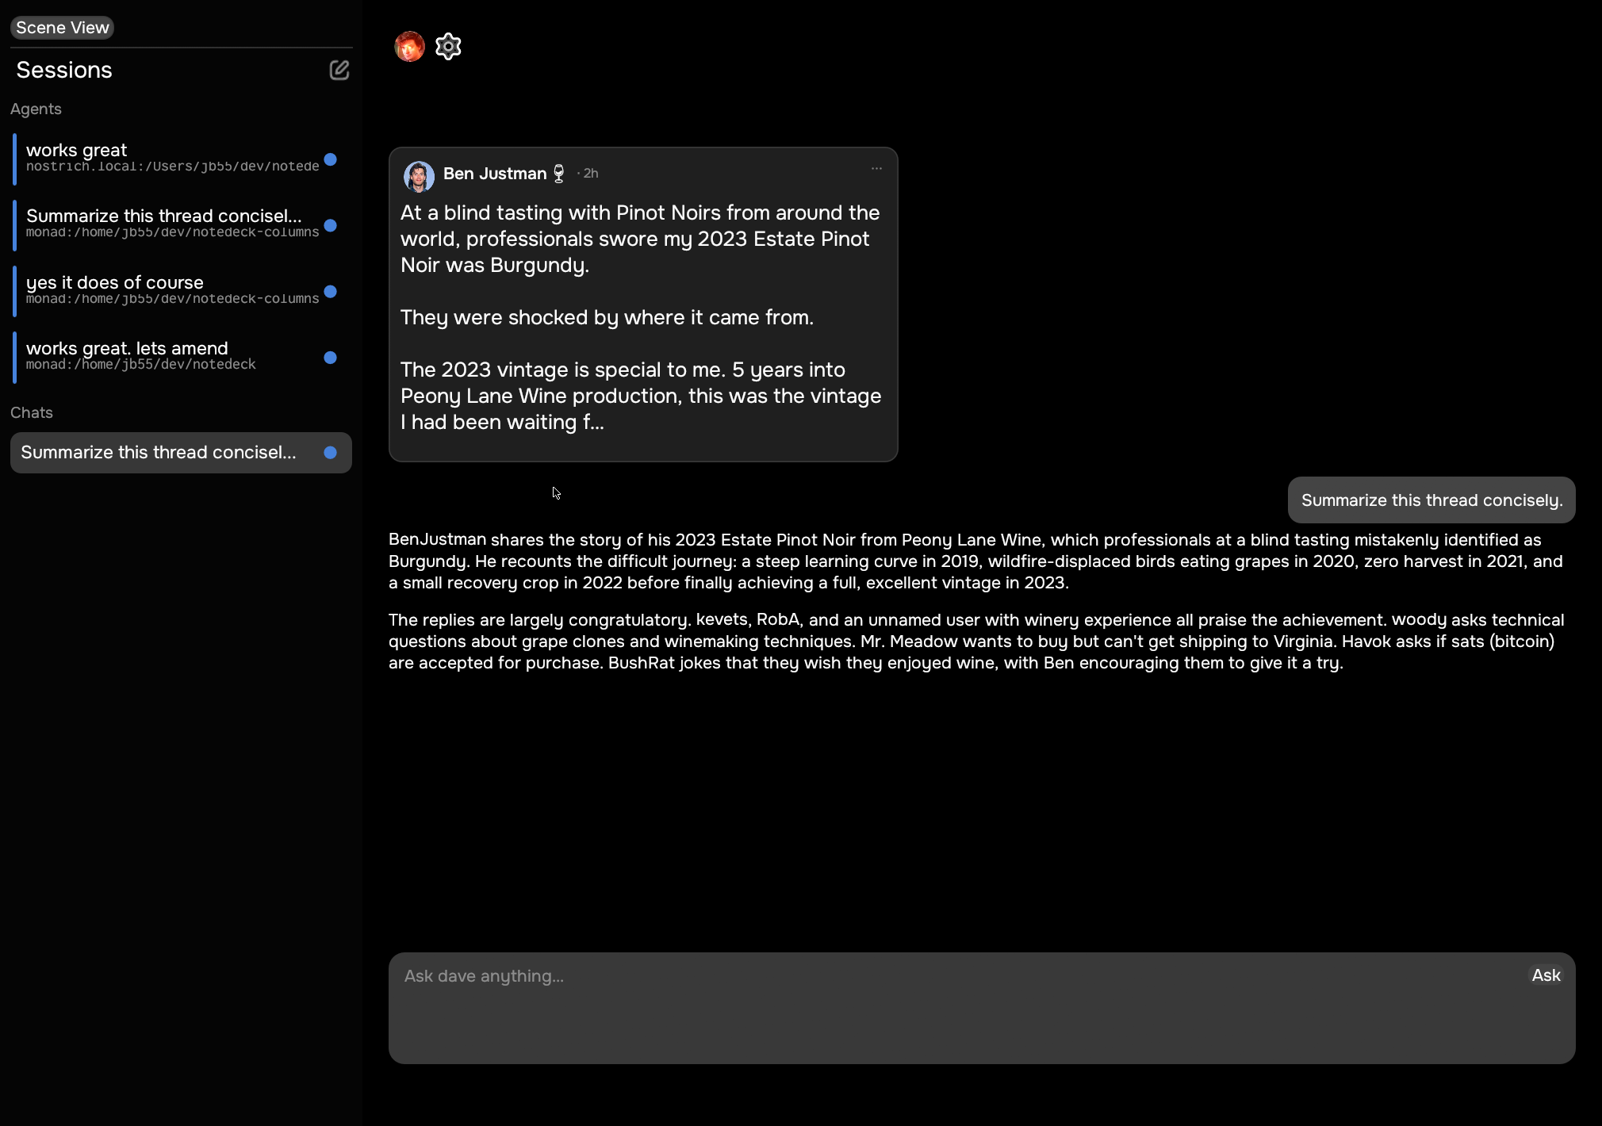Screen dimensions: 1602x1126
Task: Click blue status dot on 'works great' session
Action: click(x=331, y=159)
